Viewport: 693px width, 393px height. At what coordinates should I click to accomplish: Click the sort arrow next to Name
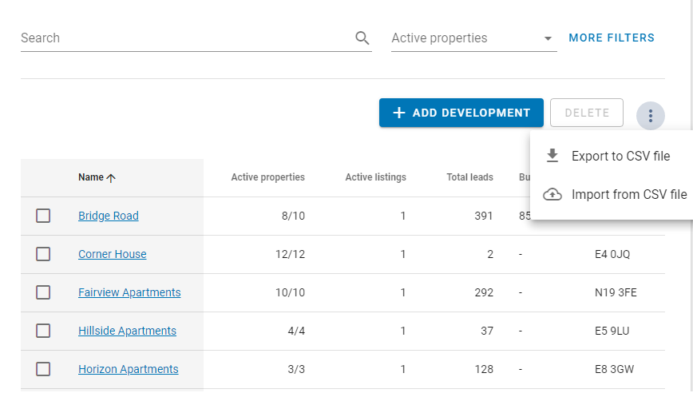[x=111, y=177]
